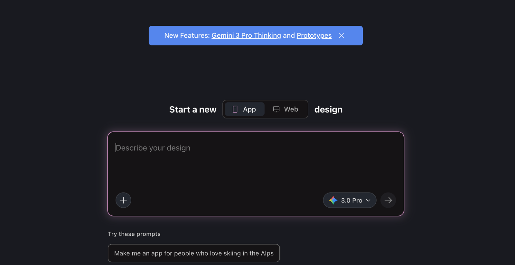Click the arrow submit button
The image size is (515, 265).
(x=388, y=200)
